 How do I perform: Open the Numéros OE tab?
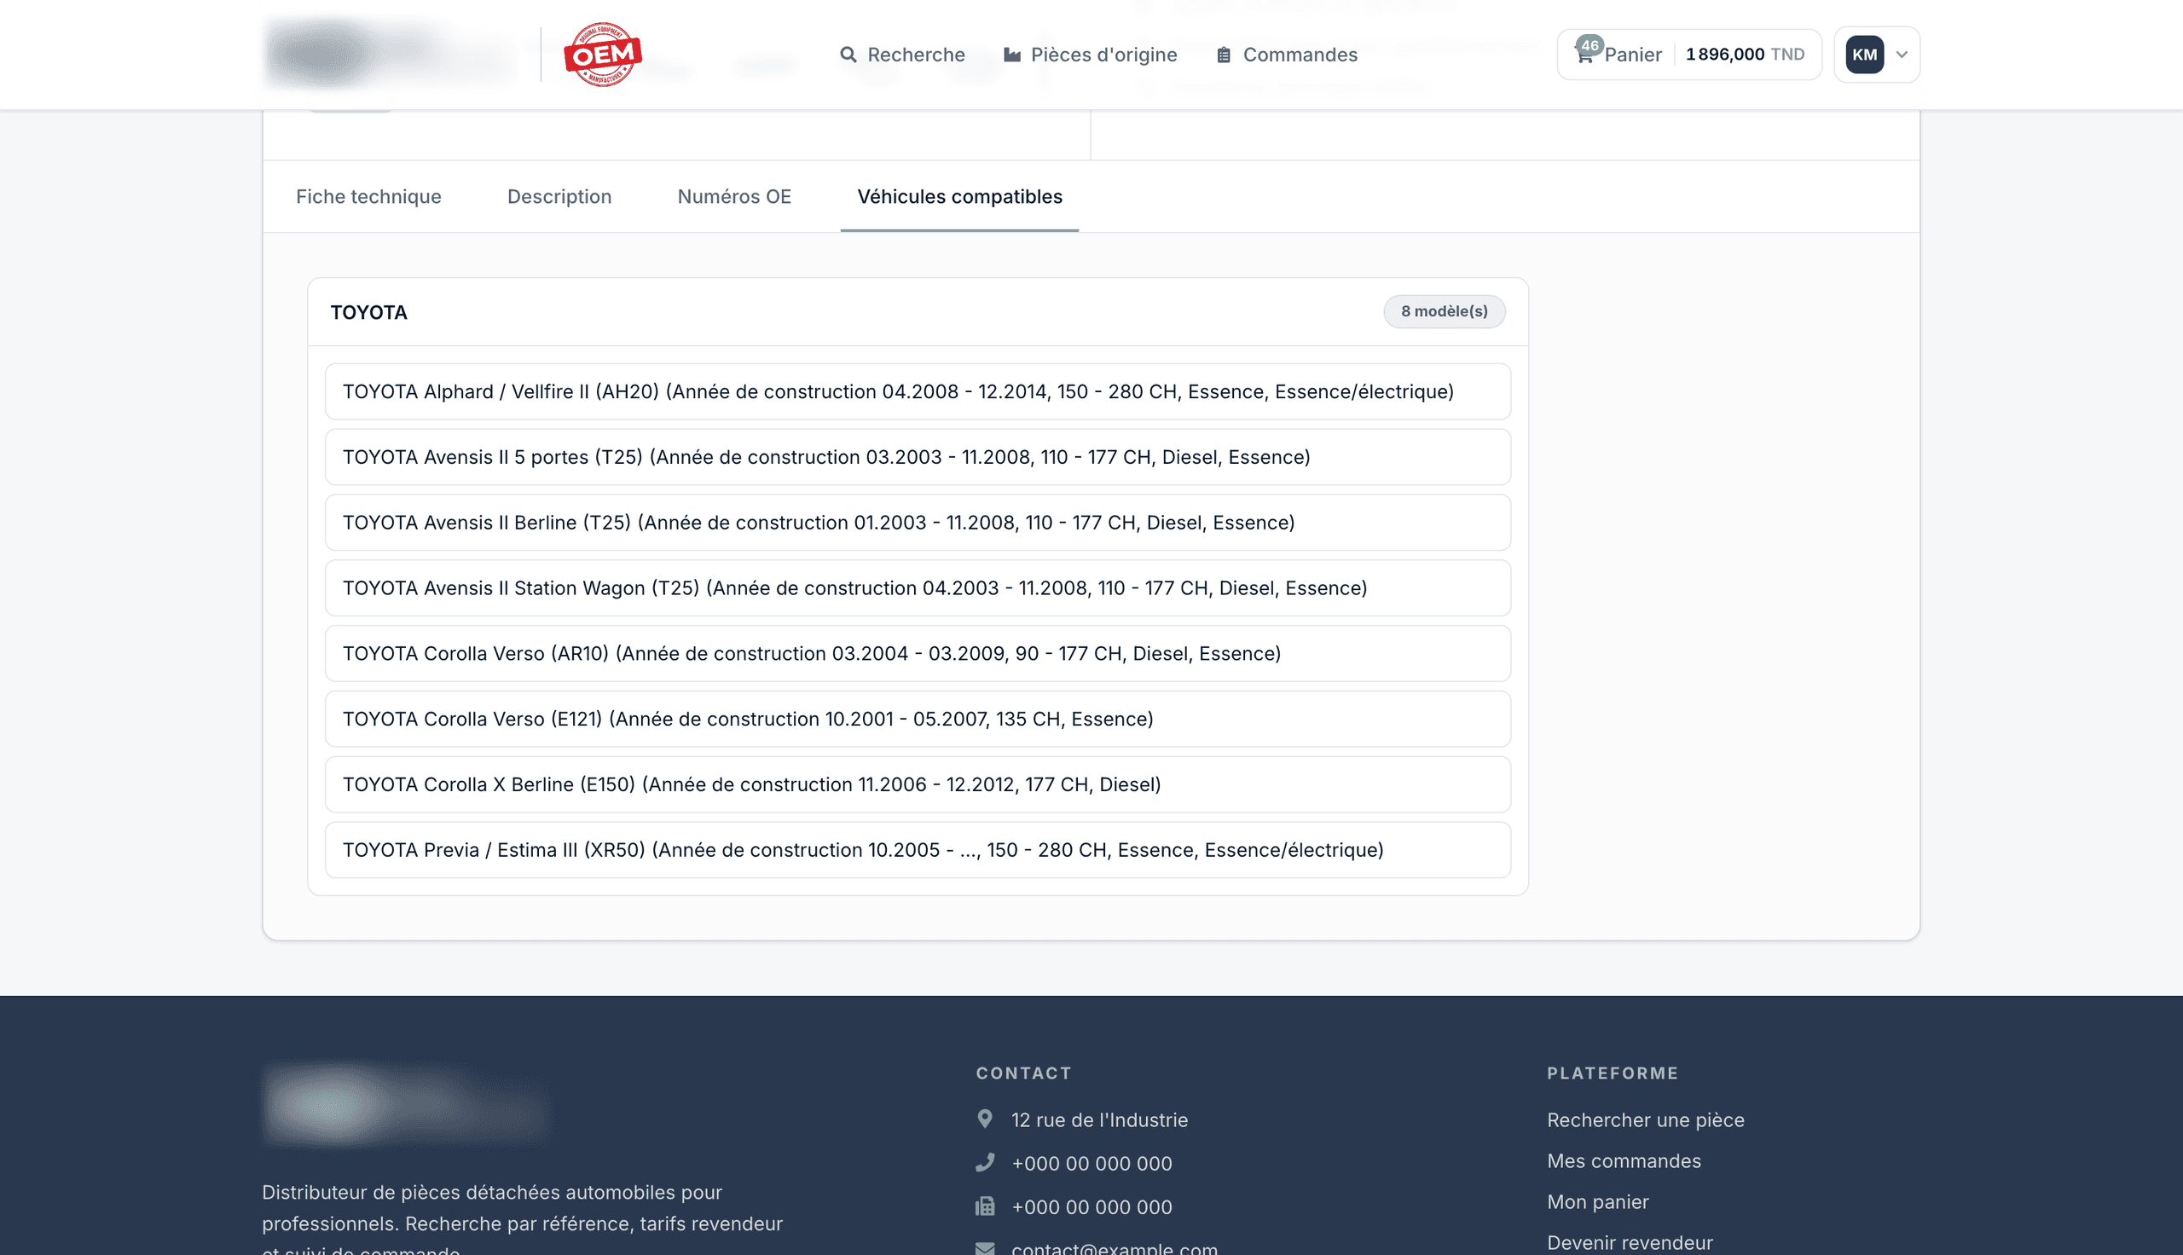point(734,197)
